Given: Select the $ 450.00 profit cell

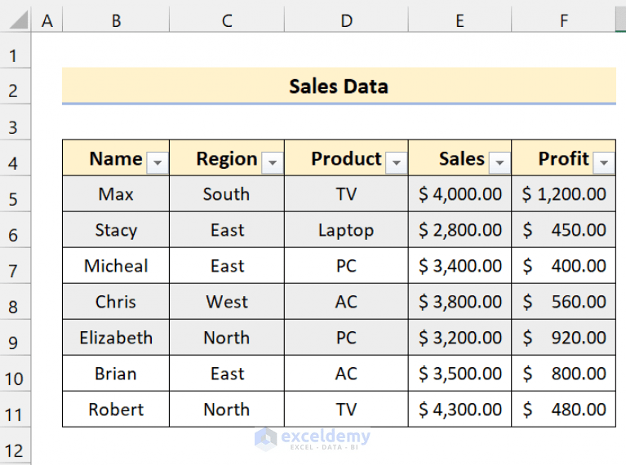Looking at the screenshot, I should [564, 230].
